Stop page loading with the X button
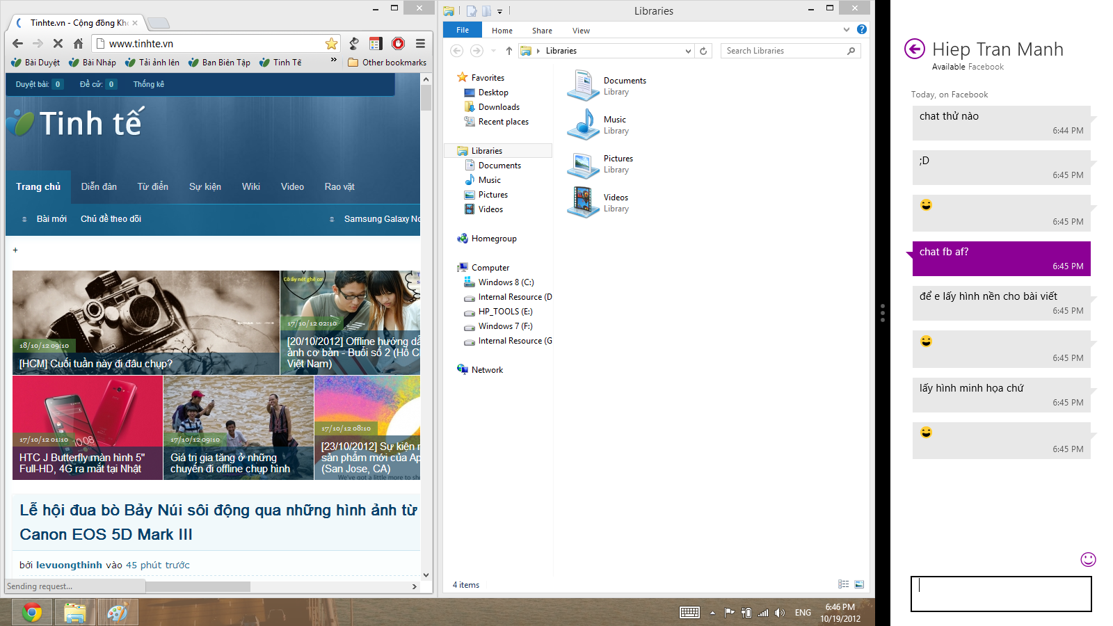This screenshot has width=1113, height=626. click(x=58, y=43)
